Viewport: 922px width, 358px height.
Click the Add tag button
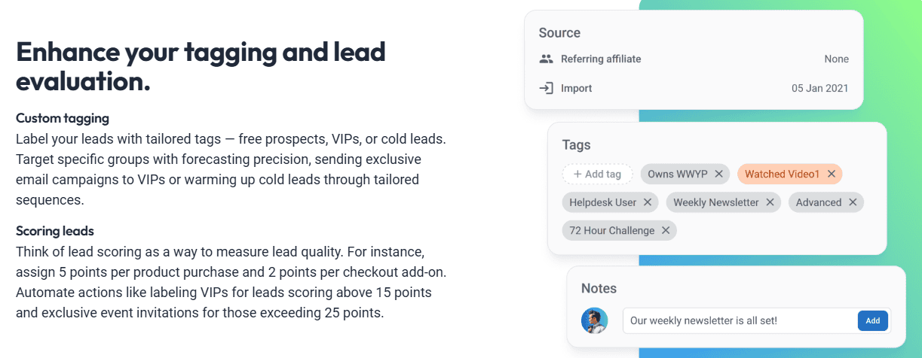click(x=598, y=174)
